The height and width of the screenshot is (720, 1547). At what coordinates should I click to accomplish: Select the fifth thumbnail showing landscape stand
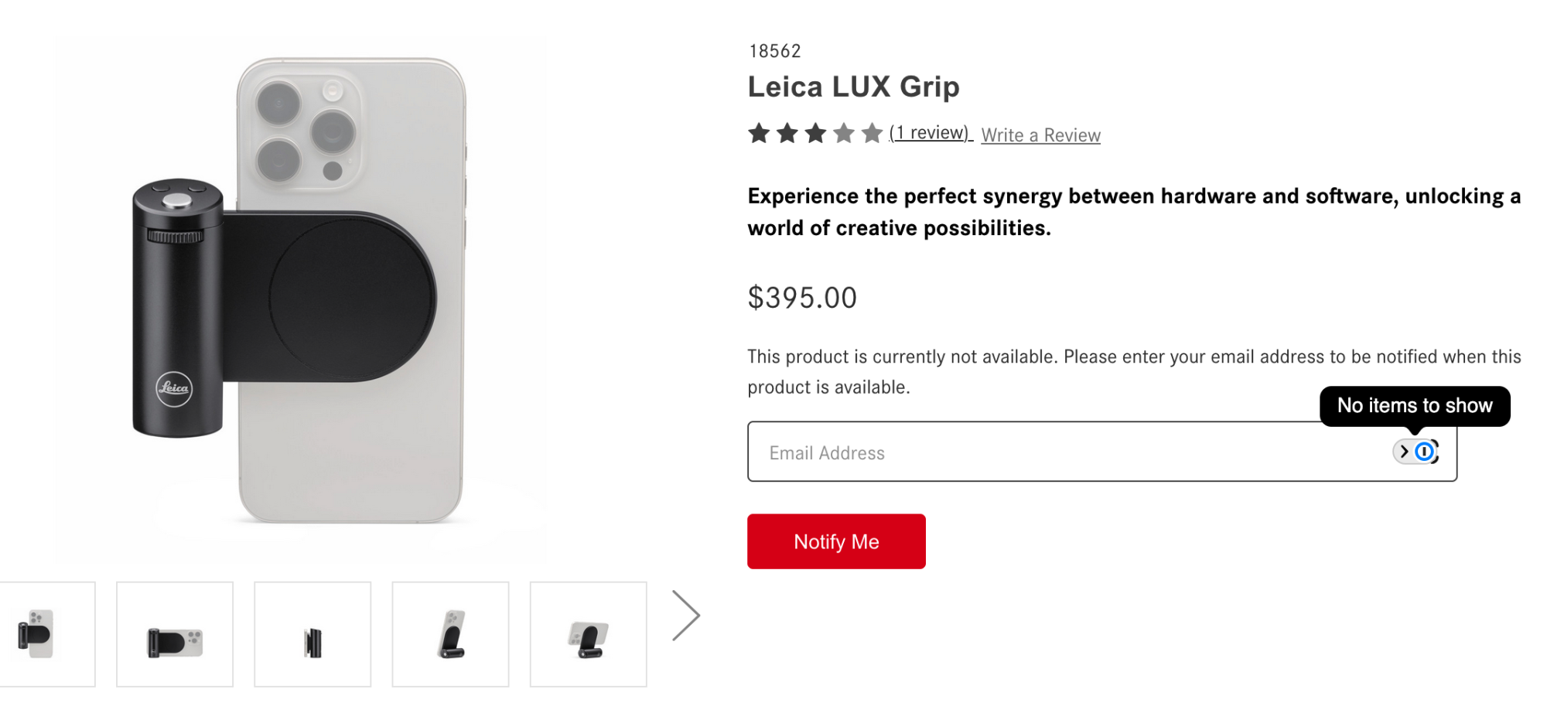click(588, 635)
